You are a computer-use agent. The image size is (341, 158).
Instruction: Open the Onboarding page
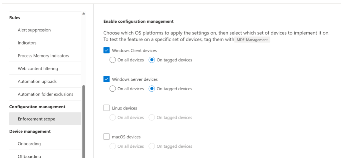click(x=29, y=144)
